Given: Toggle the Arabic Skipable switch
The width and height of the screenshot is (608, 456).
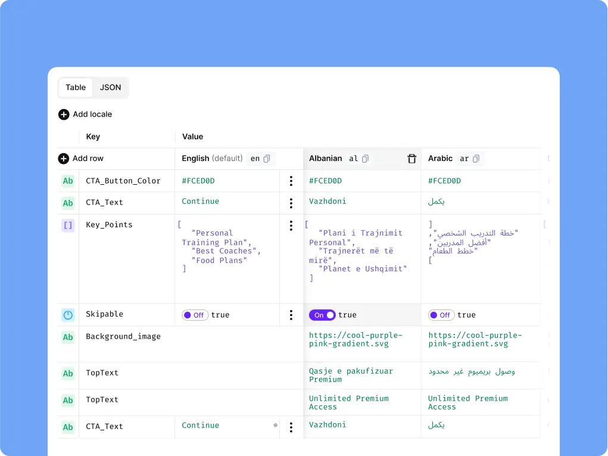Looking at the screenshot, I should coord(441,315).
